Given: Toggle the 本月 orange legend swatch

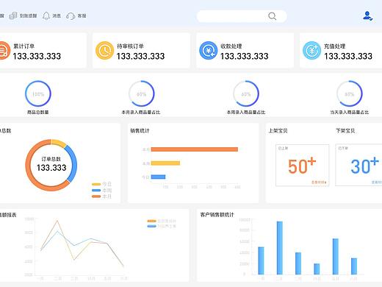Looking at the screenshot, I should pyautogui.click(x=96, y=196).
